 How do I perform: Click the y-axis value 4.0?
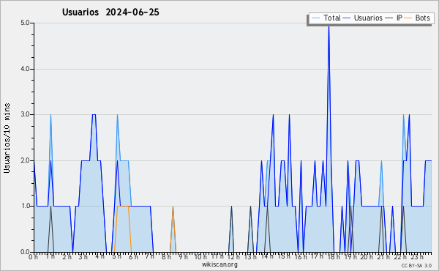point(25,69)
